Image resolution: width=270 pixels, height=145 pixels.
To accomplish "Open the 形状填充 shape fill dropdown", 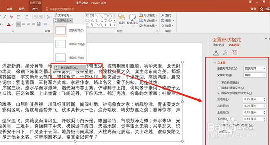I will 148,15.
